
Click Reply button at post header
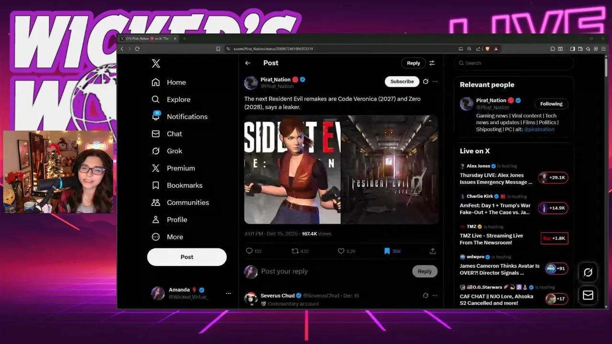[414, 63]
